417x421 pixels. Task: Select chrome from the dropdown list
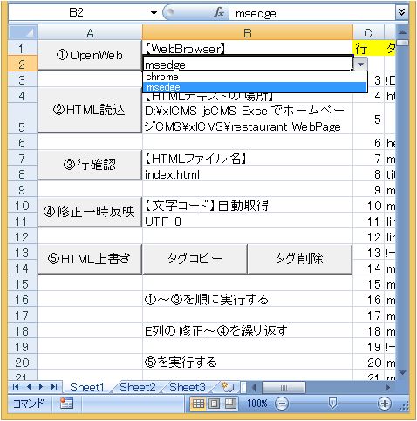[x=255, y=77]
